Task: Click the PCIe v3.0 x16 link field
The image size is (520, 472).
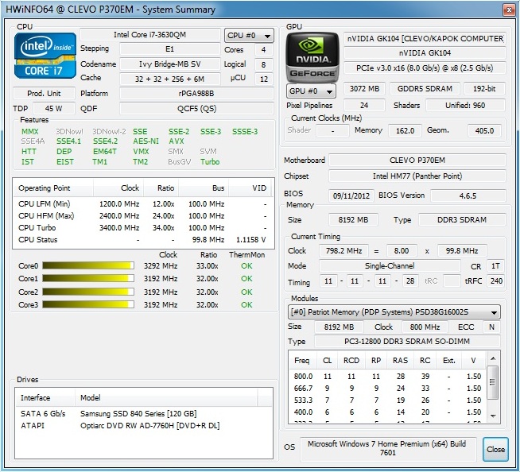Action: [x=425, y=68]
